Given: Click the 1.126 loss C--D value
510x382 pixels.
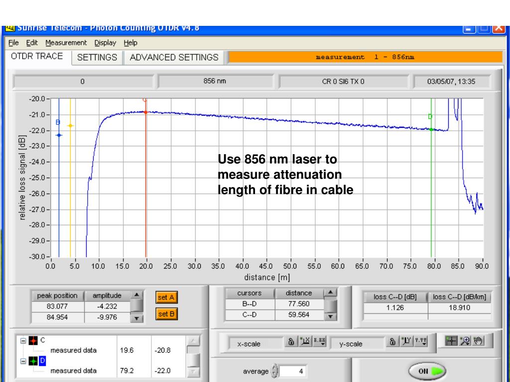Looking at the screenshot, I should (x=395, y=307).
